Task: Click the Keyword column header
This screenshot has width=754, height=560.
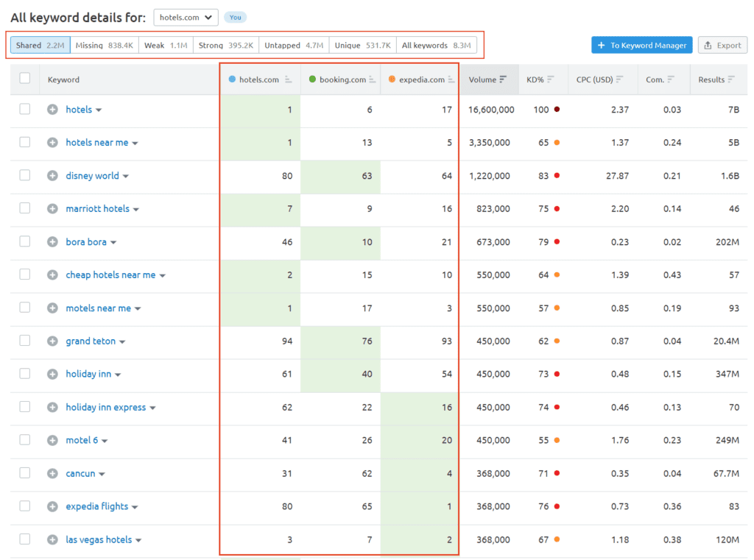Action: tap(63, 79)
